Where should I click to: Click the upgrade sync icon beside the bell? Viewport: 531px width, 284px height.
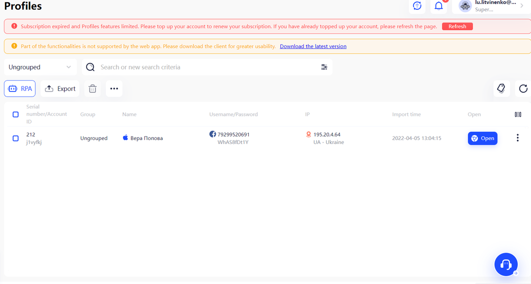[x=417, y=6]
